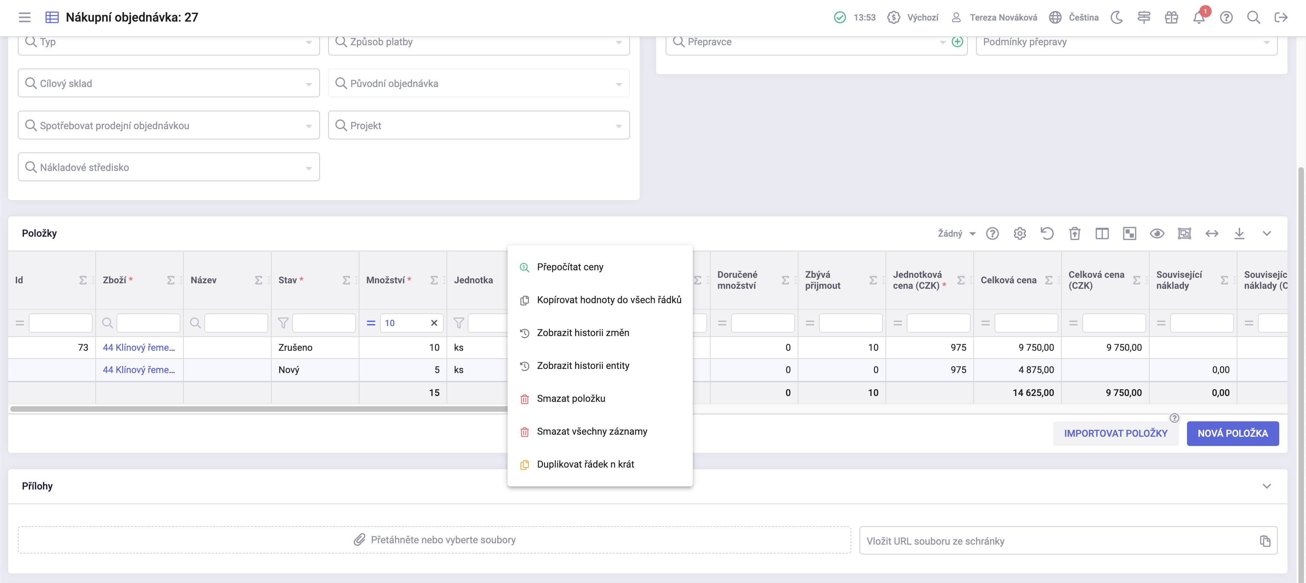Toggle dark mode moon icon
The height and width of the screenshot is (583, 1306).
(x=1116, y=18)
